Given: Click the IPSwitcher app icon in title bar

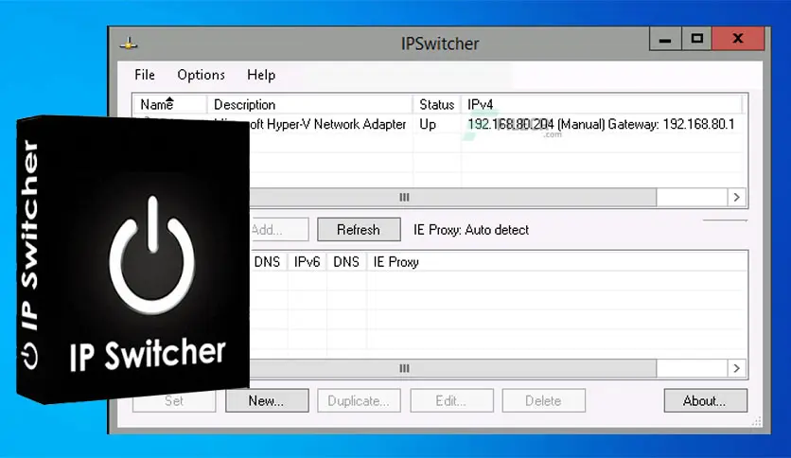Looking at the screenshot, I should pos(130,44).
